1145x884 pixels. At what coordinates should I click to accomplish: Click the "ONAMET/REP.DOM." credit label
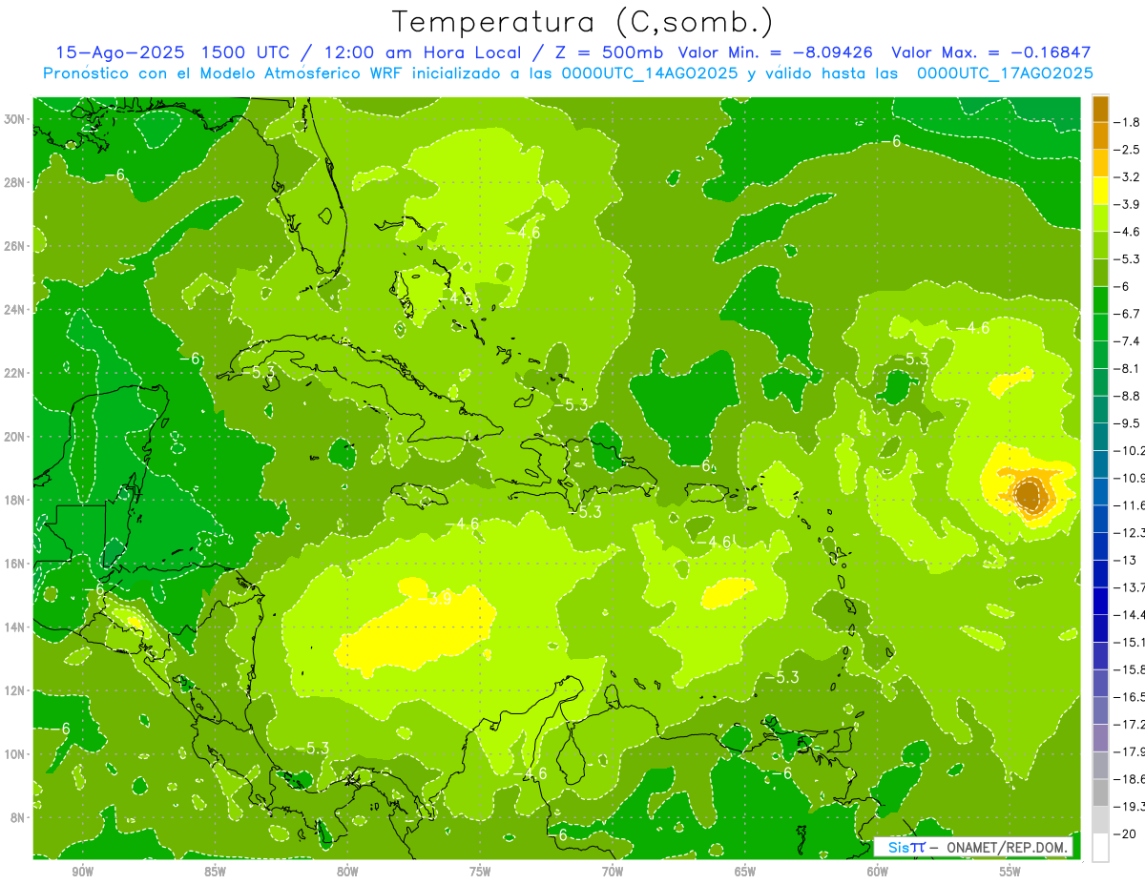[x=1008, y=847]
